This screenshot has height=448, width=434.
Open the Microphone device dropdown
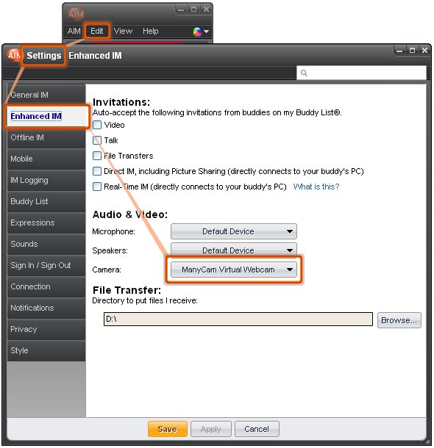pyautogui.click(x=233, y=231)
